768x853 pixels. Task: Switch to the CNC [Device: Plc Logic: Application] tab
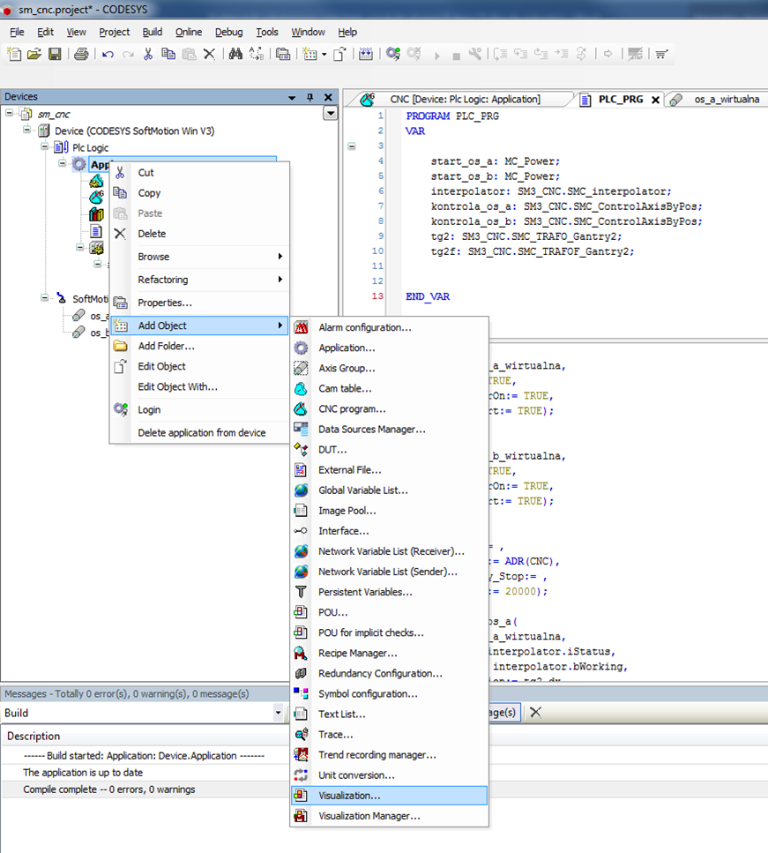click(465, 99)
